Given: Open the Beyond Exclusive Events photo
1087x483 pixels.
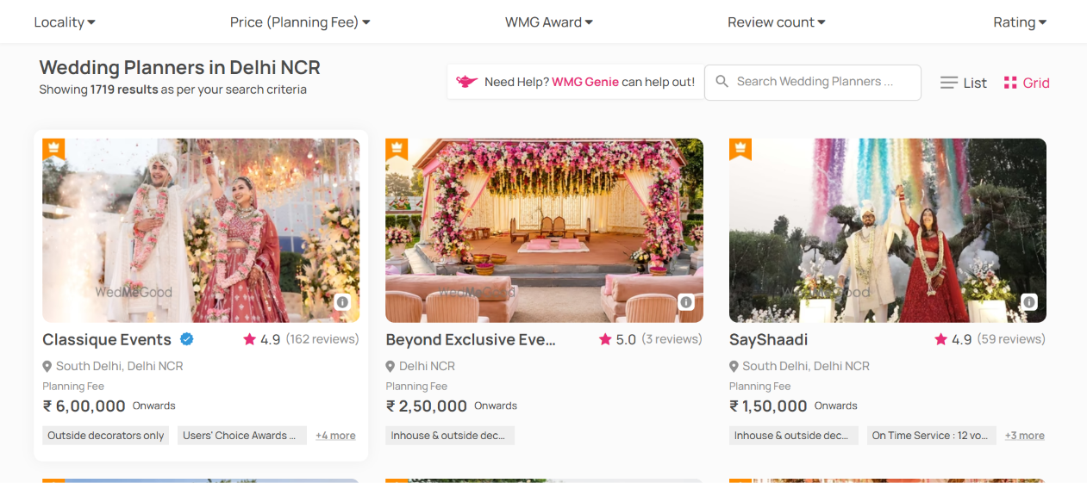Looking at the screenshot, I should [544, 231].
